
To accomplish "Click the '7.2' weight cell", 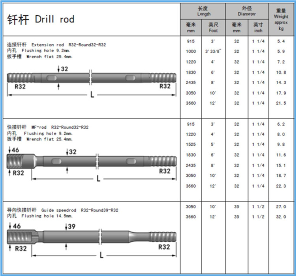I will click(x=281, y=62).
